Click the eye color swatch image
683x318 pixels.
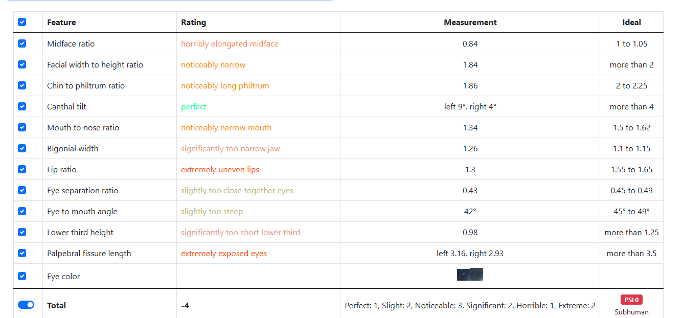point(470,275)
